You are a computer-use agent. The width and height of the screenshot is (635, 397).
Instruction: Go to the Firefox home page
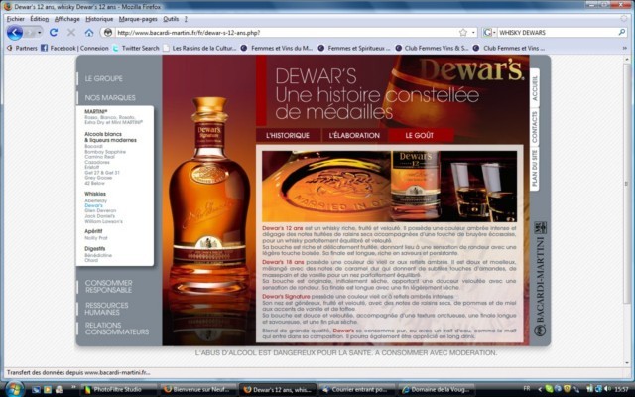point(89,32)
